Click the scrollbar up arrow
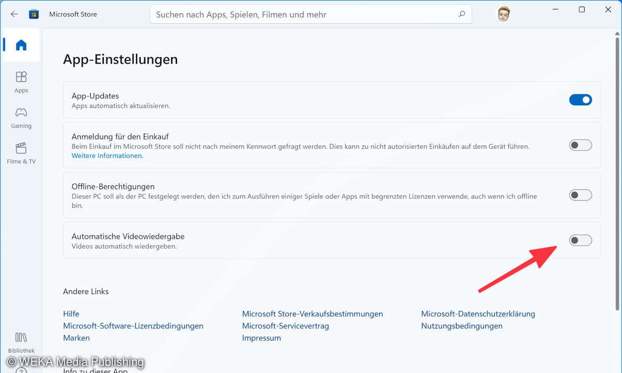 (x=617, y=33)
